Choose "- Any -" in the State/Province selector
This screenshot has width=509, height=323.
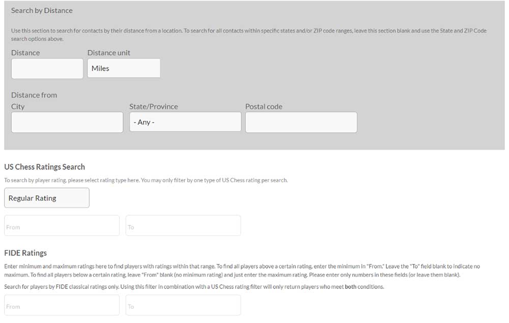(x=185, y=122)
